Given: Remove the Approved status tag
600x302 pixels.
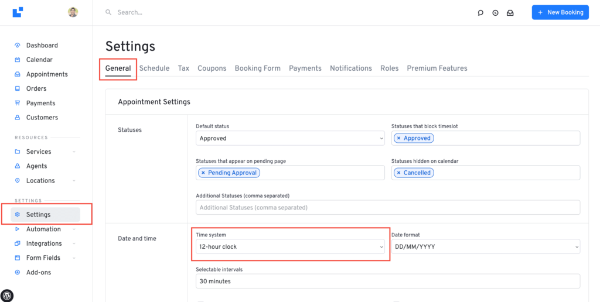Looking at the screenshot, I should pos(399,139).
